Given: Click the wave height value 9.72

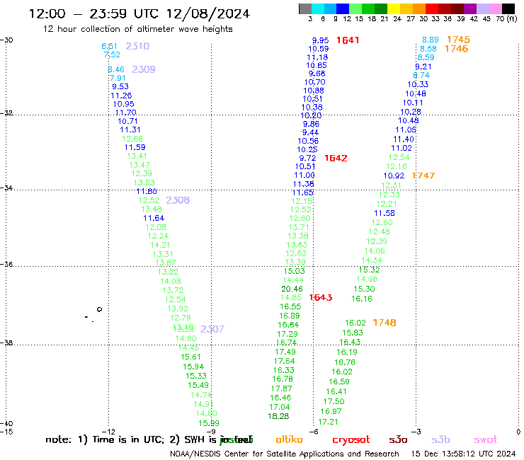Looking at the screenshot, I should [307, 158].
